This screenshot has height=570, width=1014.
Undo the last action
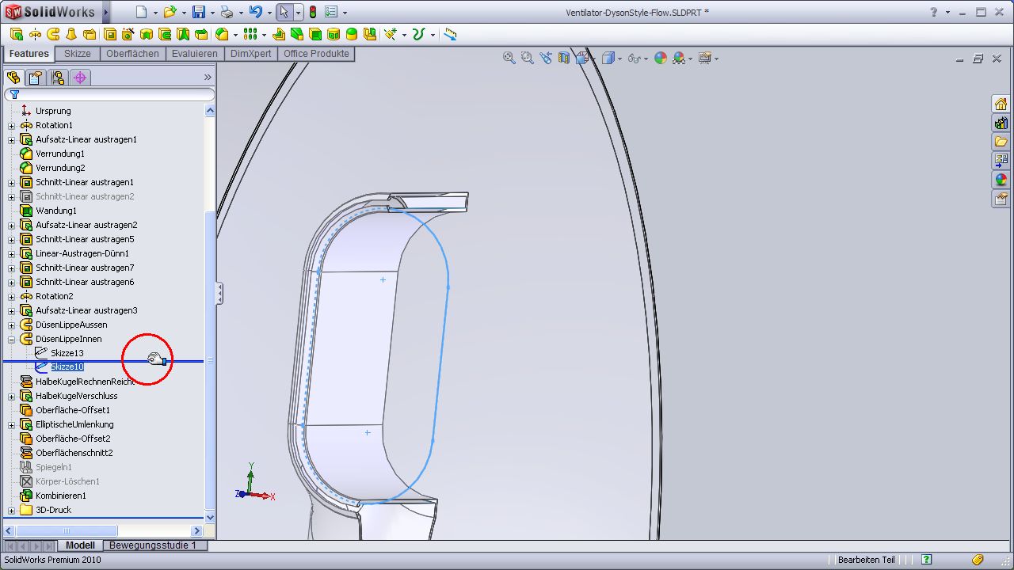point(255,12)
